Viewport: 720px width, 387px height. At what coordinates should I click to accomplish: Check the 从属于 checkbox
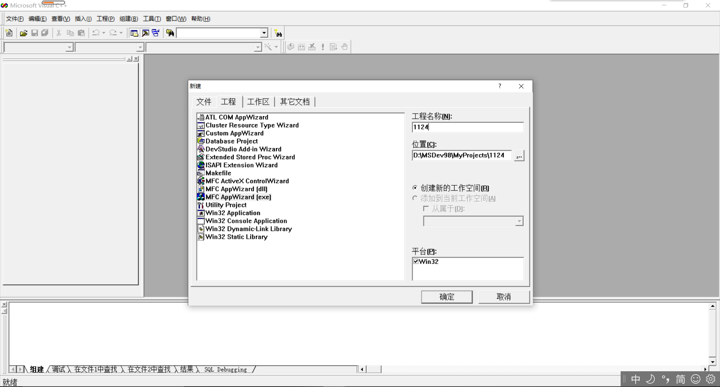pyautogui.click(x=426, y=209)
